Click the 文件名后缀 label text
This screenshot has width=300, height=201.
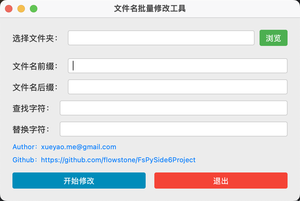pyautogui.click(x=35, y=87)
